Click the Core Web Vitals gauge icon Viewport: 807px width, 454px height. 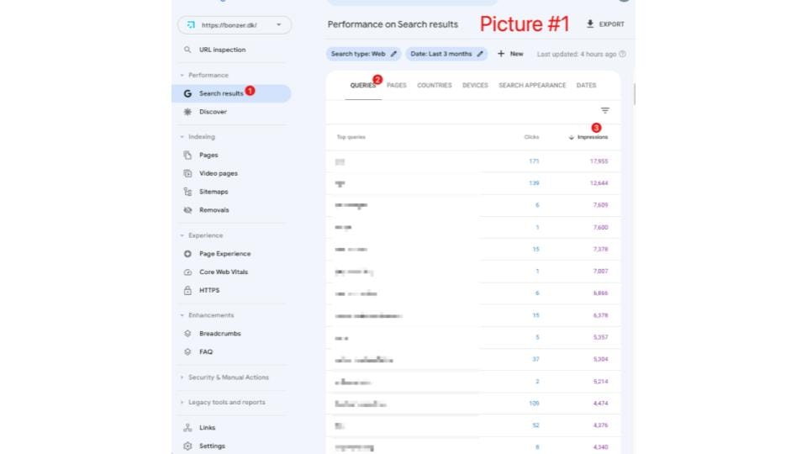point(187,272)
